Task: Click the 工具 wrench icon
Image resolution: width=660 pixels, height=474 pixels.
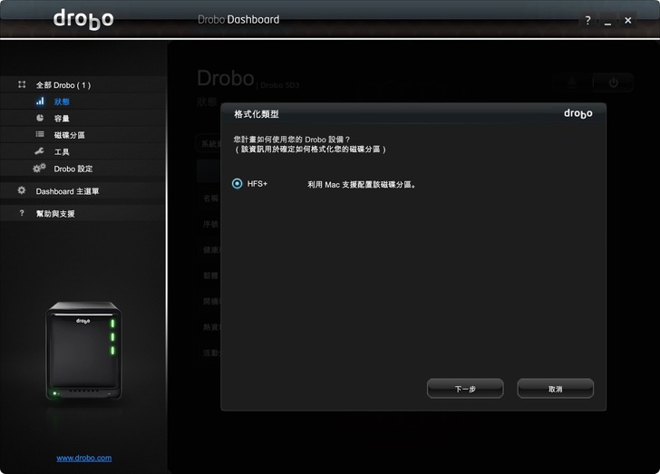Action: point(40,151)
